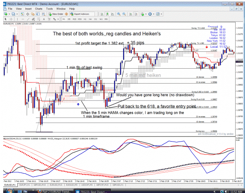Toggle the Market Watch window icon
Screen dimensions: 245x193
click(22, 14)
